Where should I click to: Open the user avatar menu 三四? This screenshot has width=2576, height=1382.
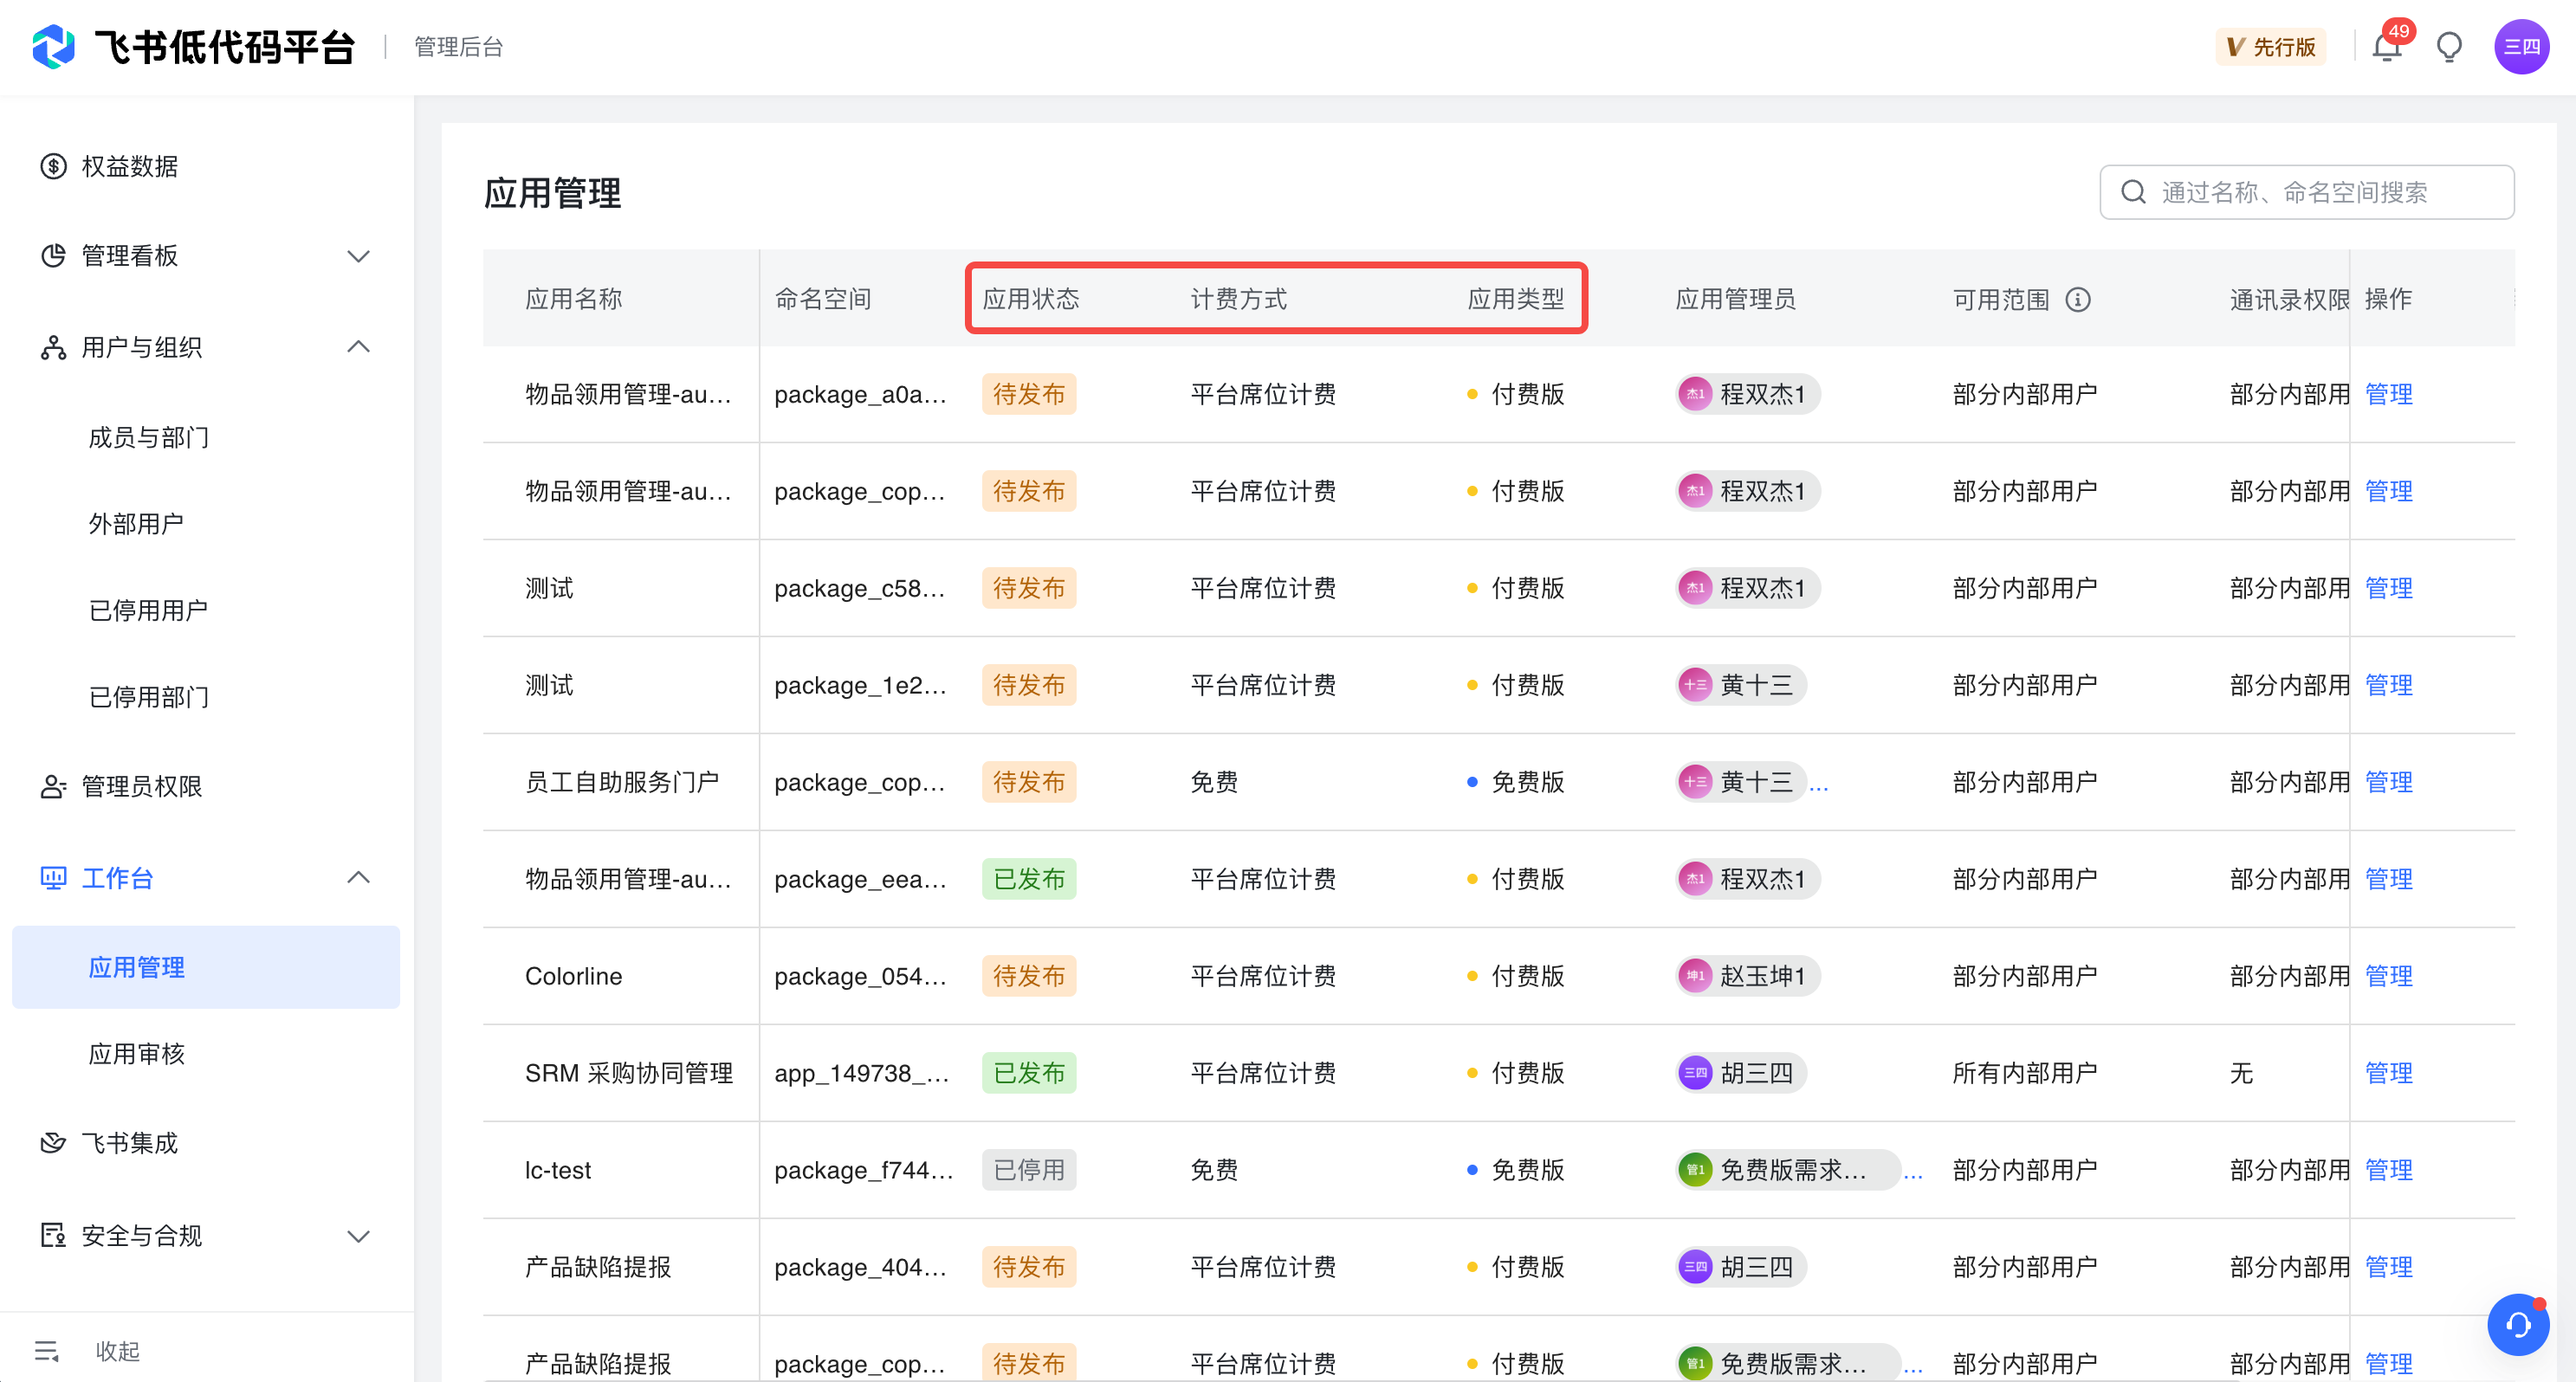click(2521, 47)
